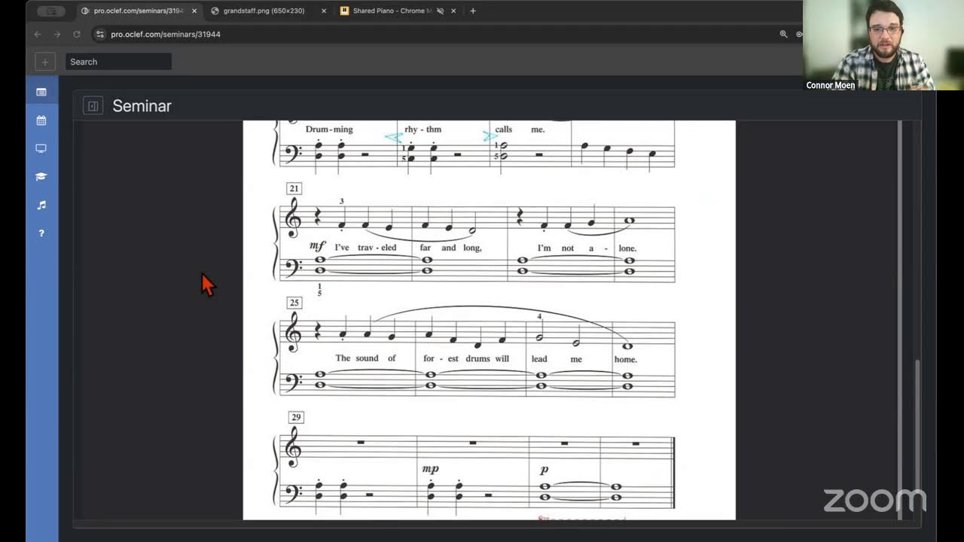Click the lyric 'for-est' in the third system
The width and height of the screenshot is (964, 542).
(x=441, y=358)
